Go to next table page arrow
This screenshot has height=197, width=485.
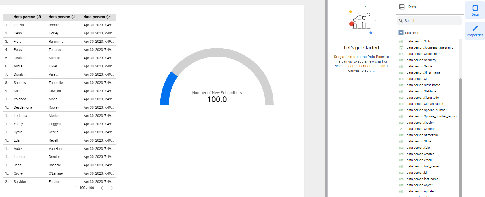click(x=112, y=188)
